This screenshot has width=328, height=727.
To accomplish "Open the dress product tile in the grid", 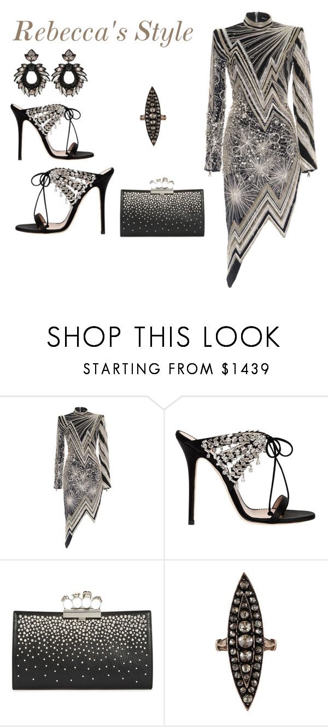I will click(81, 478).
